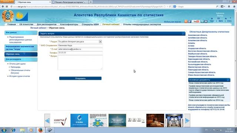This screenshot has width=237, height=133.
Task: Open Windows Start menu
Action: (4, 130)
